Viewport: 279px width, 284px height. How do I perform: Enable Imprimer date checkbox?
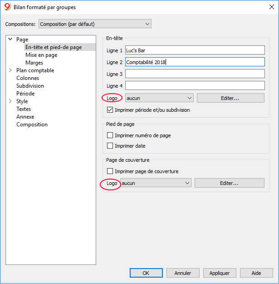pyautogui.click(x=110, y=145)
